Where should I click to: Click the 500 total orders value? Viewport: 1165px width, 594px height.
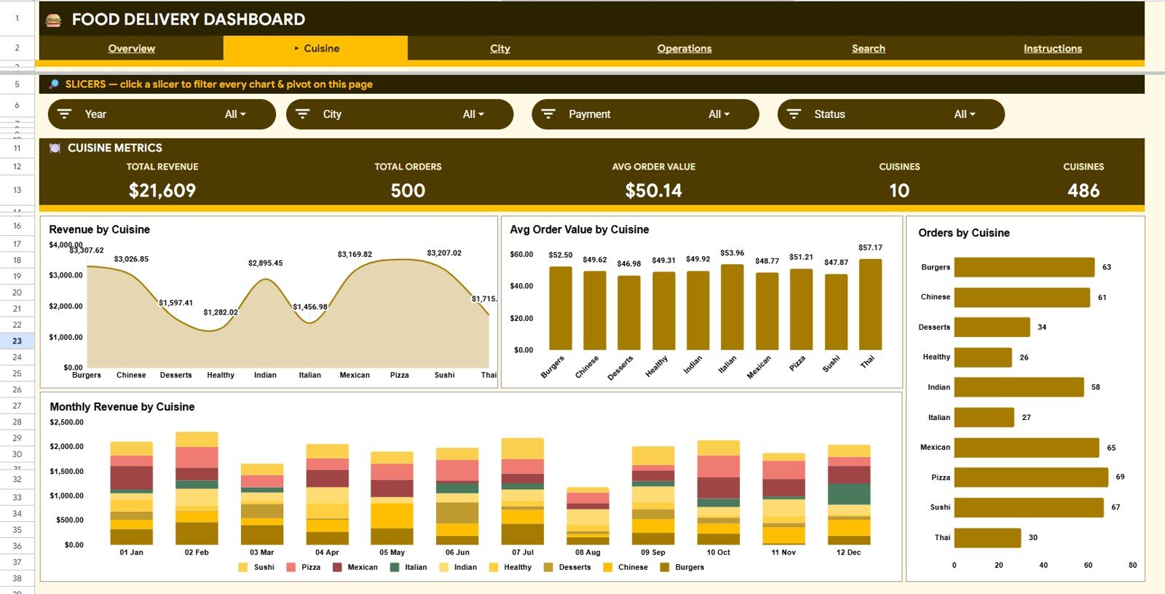[408, 191]
